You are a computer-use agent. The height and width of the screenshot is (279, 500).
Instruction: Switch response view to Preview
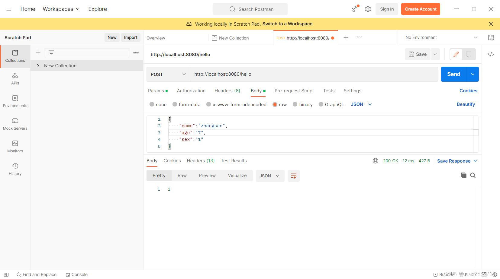[207, 176]
